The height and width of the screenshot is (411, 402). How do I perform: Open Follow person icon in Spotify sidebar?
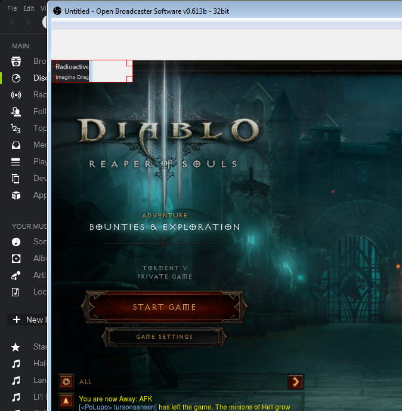pos(16,112)
